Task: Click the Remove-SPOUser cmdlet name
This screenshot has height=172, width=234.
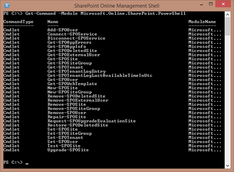Action: 67,113
